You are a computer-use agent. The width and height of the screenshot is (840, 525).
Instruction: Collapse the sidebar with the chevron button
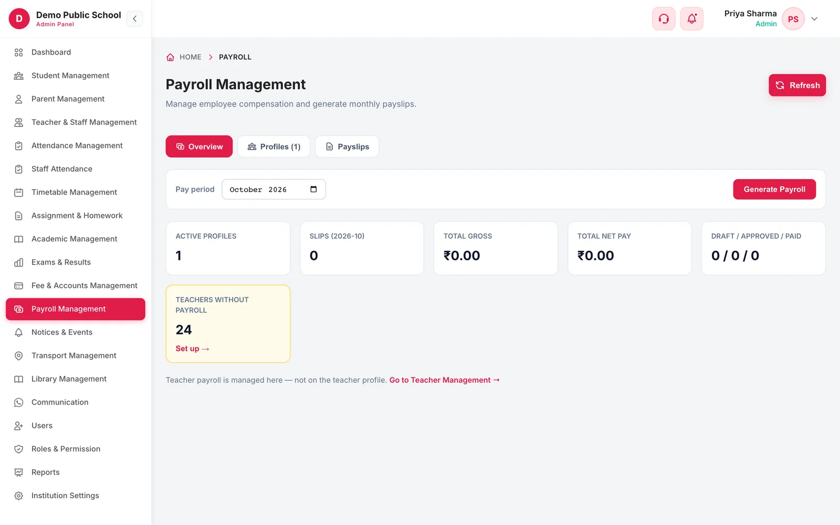134,19
